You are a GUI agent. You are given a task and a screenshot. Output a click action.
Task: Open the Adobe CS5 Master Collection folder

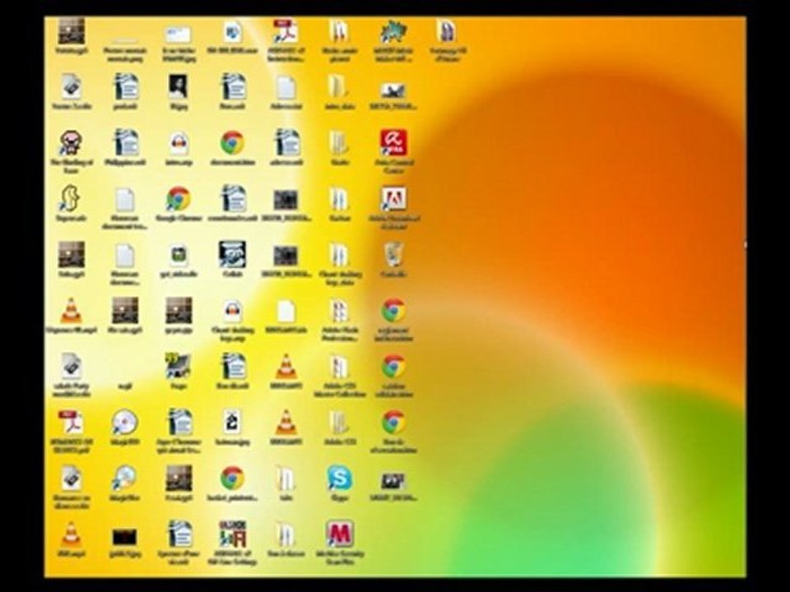340,367
